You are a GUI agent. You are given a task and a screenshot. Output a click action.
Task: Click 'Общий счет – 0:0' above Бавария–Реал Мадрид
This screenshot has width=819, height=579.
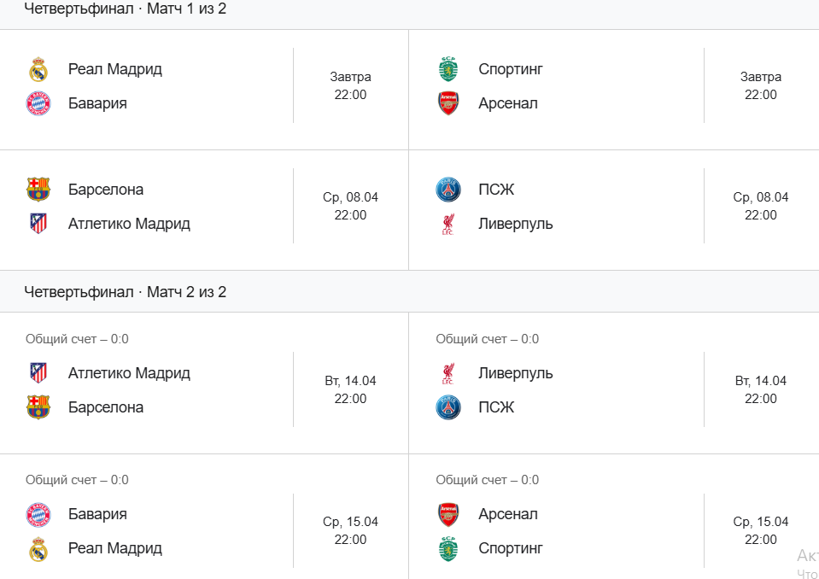[77, 480]
